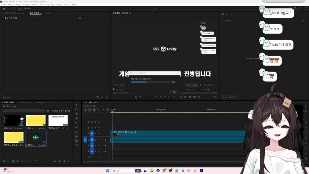Switch to the Export workspace tab

pos(28,8)
